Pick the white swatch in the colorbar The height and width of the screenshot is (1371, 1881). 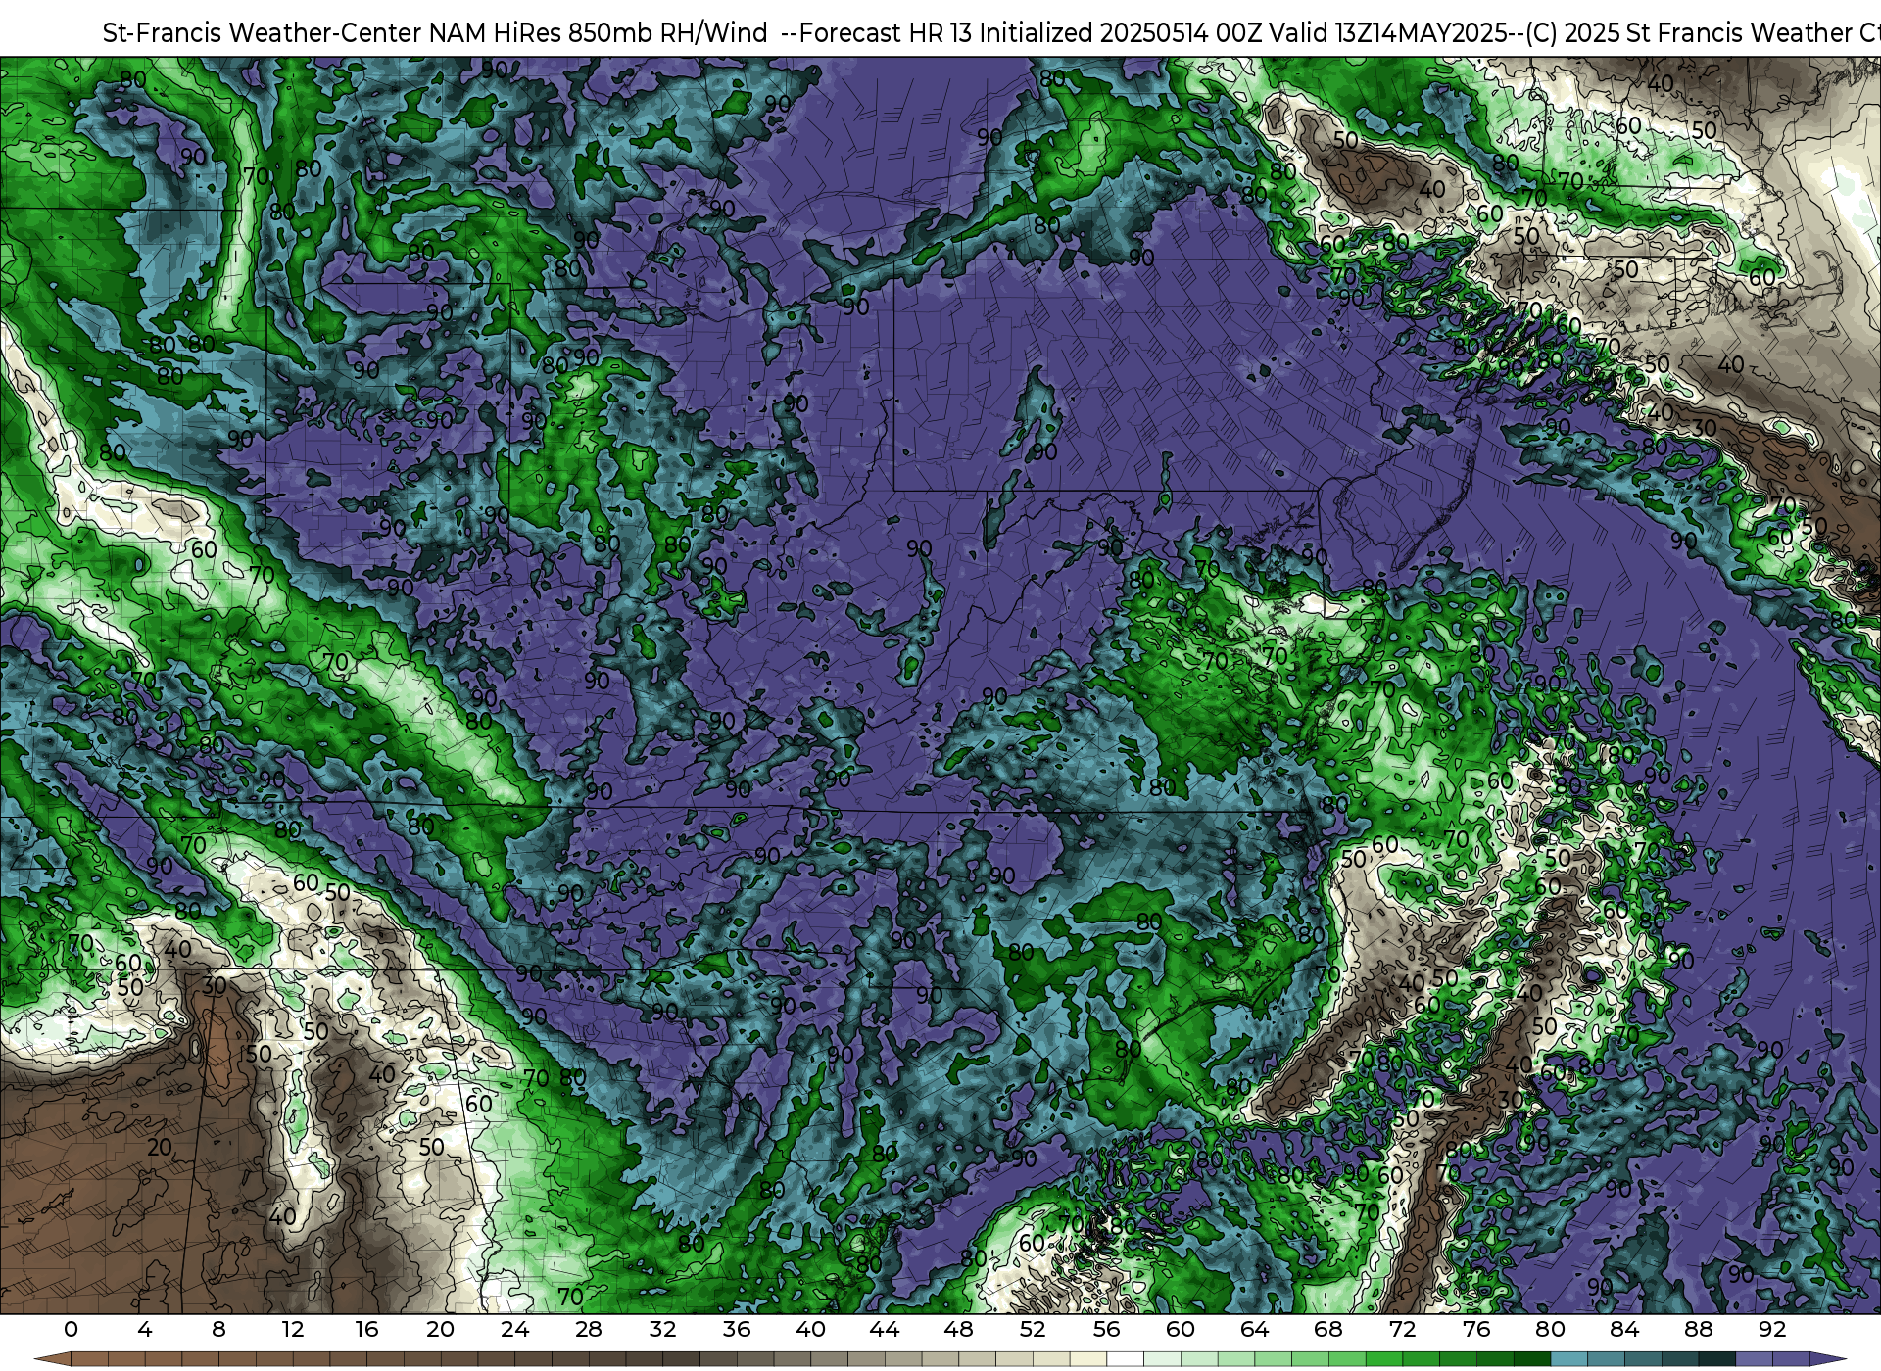coord(1125,1359)
